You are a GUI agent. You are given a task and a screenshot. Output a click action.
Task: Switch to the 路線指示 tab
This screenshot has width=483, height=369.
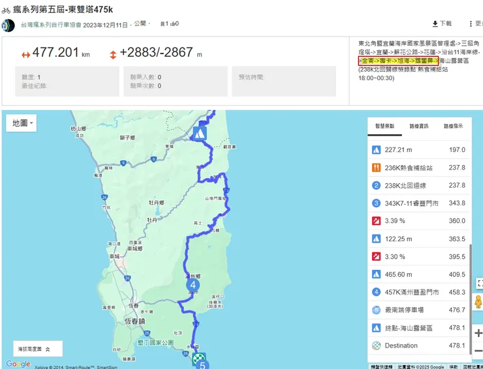[453, 126]
